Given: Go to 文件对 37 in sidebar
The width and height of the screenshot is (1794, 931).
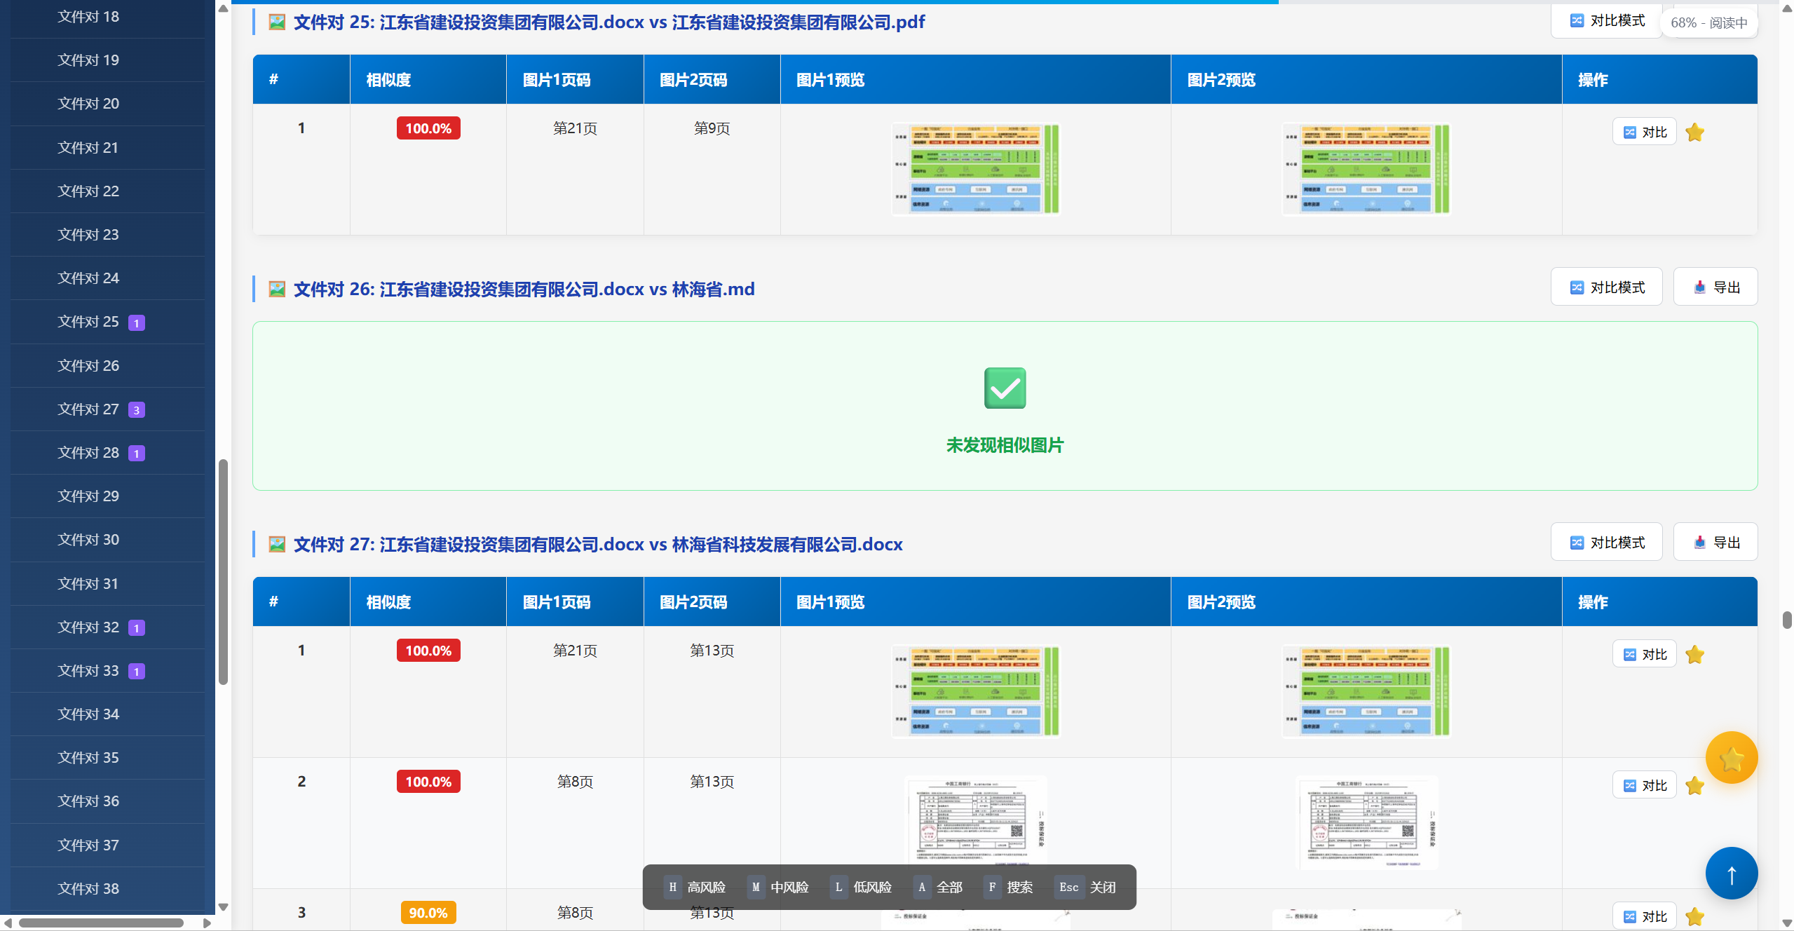Looking at the screenshot, I should tap(108, 845).
